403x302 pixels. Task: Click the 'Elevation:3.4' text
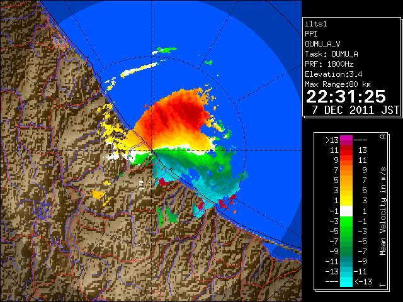tap(334, 74)
